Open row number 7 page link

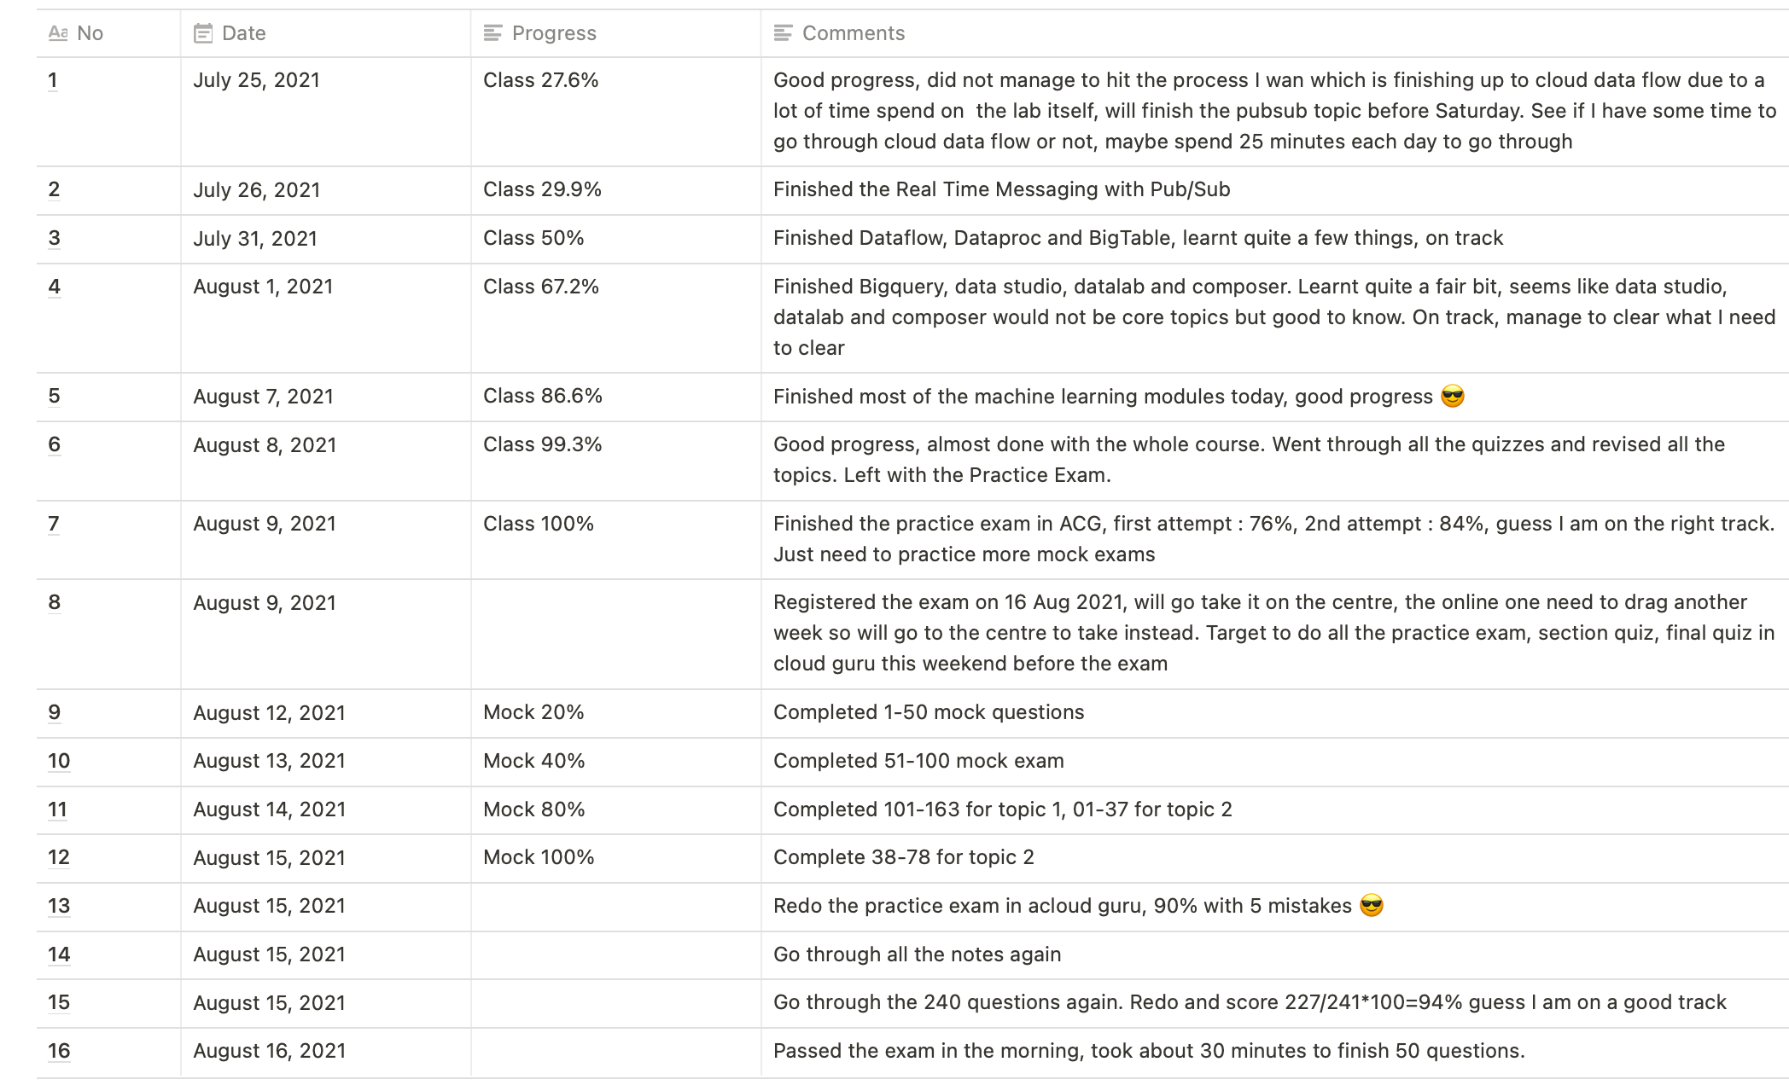pyautogui.click(x=54, y=524)
